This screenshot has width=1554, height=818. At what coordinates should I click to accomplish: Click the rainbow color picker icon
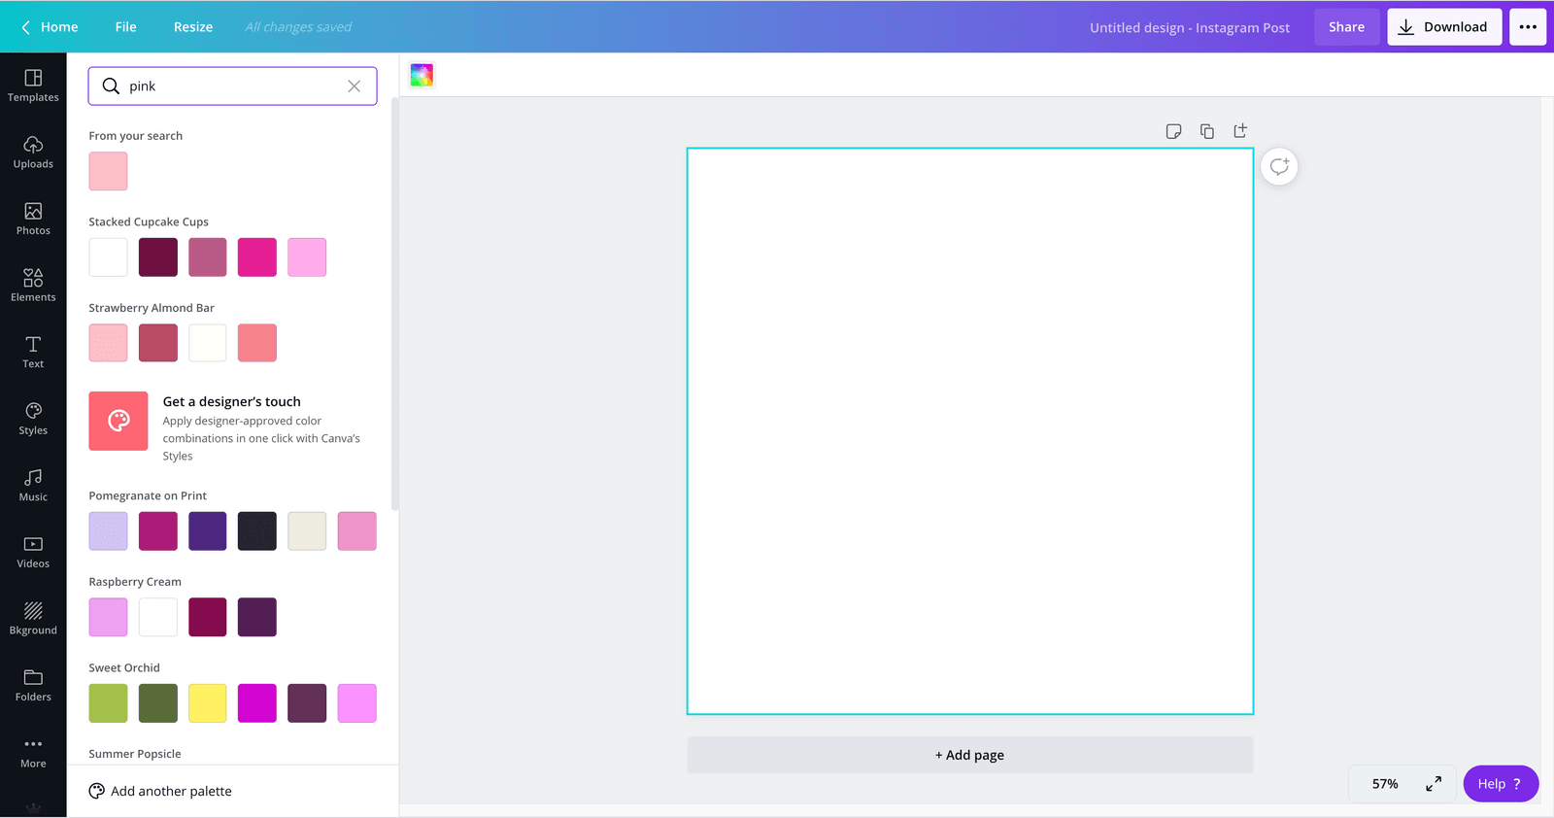click(x=422, y=76)
